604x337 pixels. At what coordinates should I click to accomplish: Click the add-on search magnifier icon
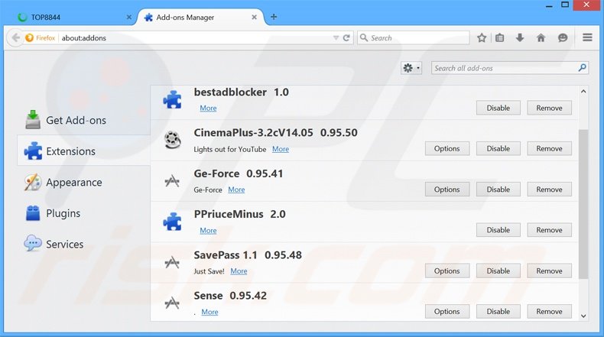[582, 68]
